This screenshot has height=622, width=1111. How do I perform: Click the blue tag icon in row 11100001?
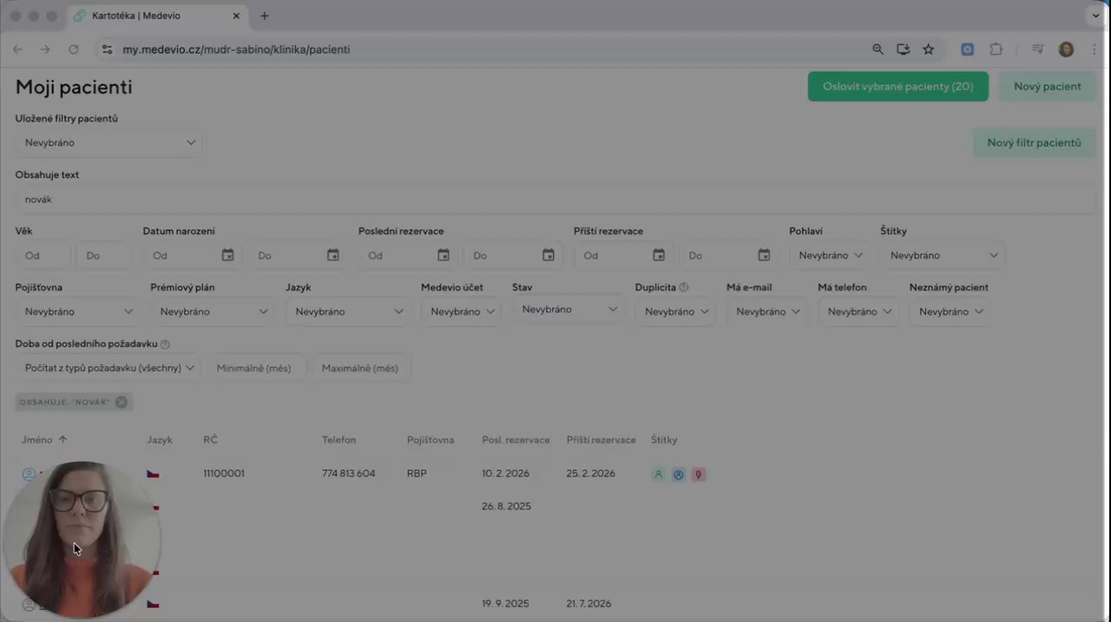point(679,475)
